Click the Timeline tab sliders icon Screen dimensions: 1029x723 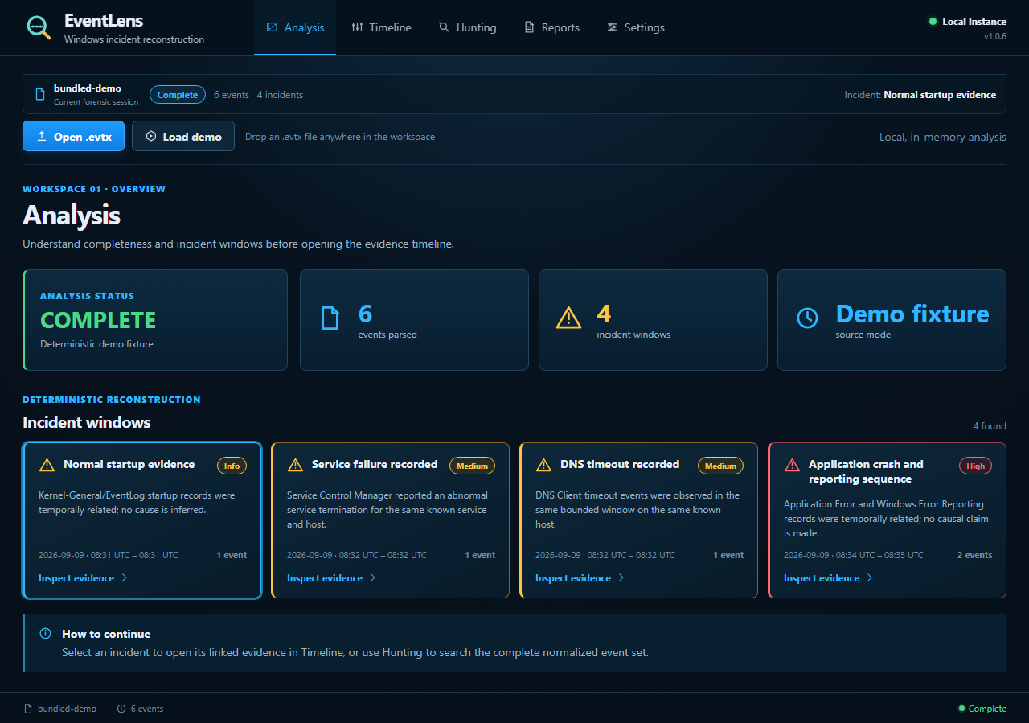pos(357,27)
